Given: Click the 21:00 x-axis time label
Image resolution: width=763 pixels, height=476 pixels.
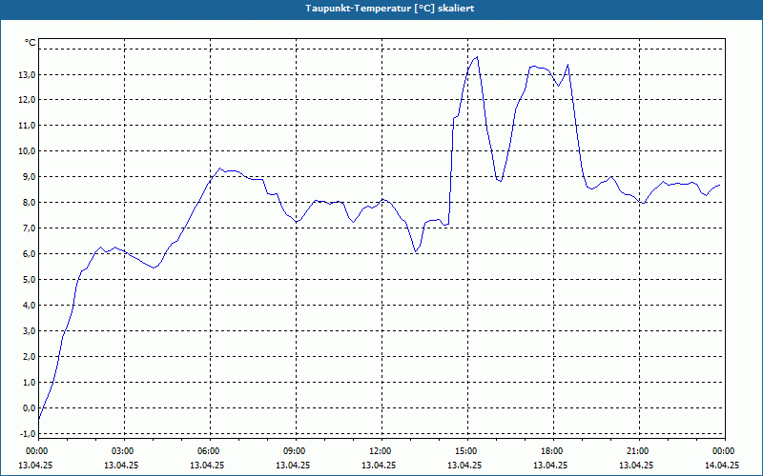Looking at the screenshot, I should (638, 451).
